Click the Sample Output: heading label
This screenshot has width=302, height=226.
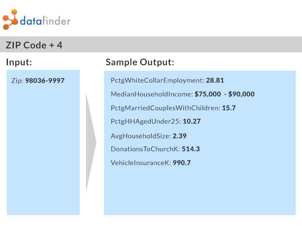[140, 62]
